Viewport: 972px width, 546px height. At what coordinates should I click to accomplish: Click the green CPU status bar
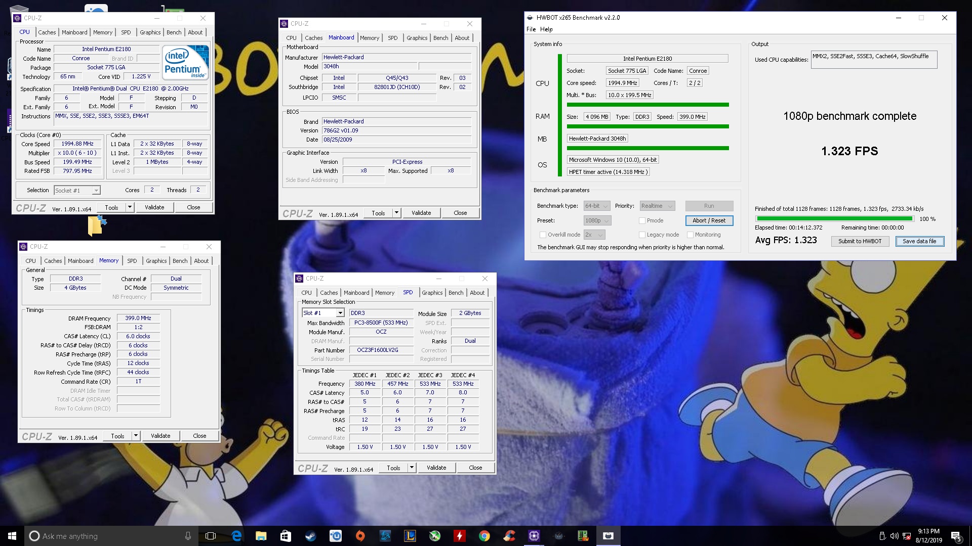[x=647, y=105]
